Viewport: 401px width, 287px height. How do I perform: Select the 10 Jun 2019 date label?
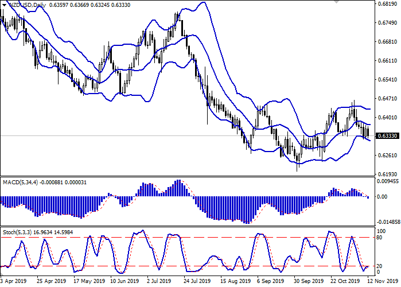(x=124, y=282)
